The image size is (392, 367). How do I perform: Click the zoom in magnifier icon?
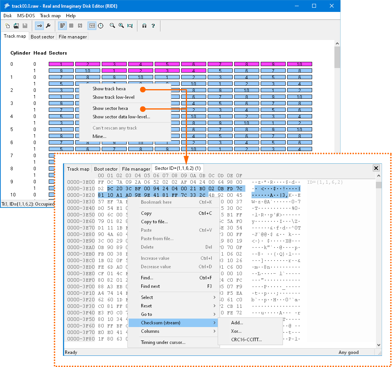click(x=121, y=26)
